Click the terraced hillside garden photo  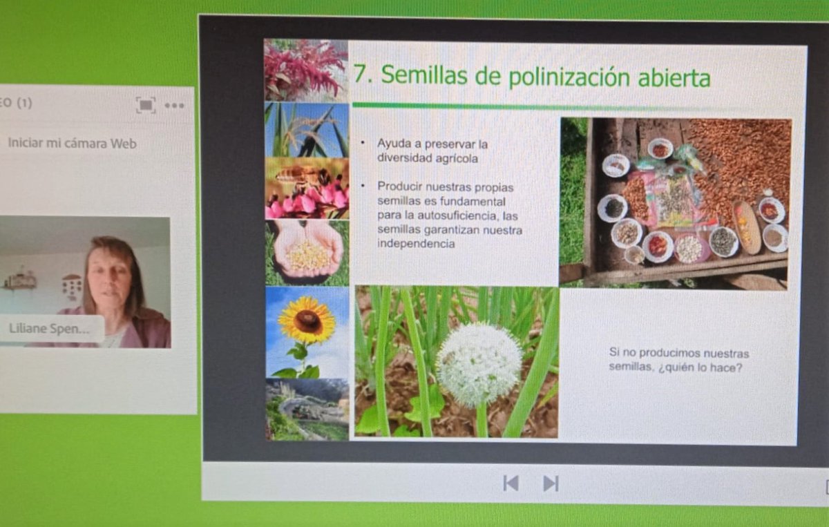308,410
